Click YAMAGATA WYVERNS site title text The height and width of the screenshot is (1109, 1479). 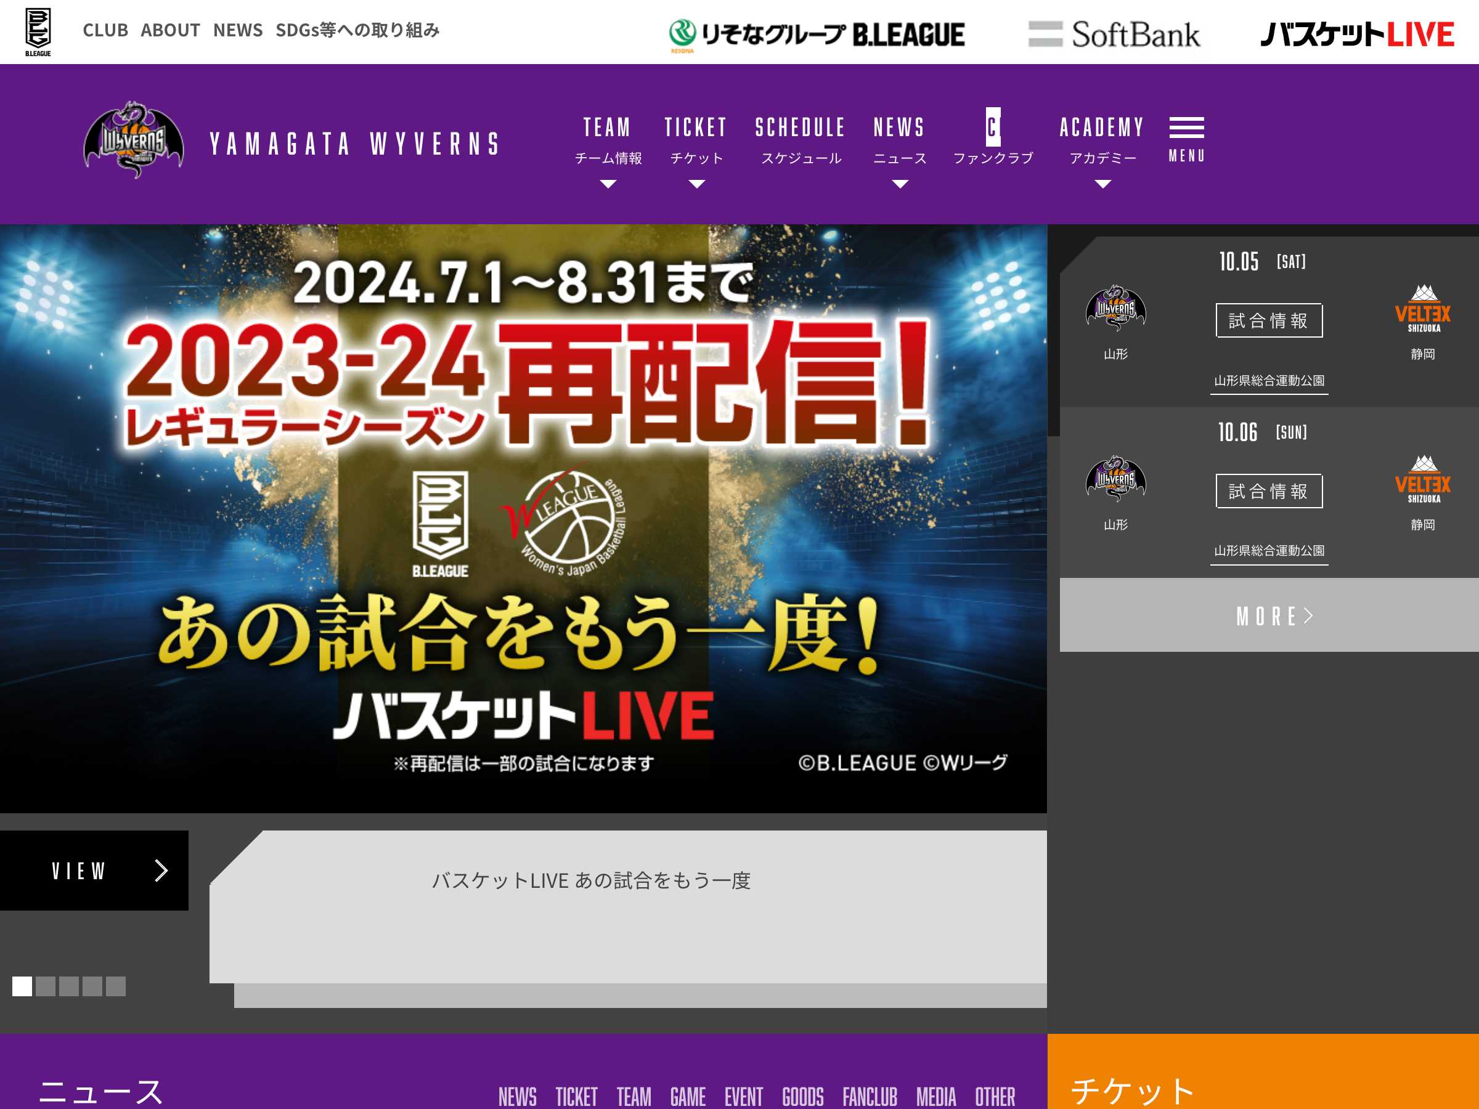coord(354,144)
